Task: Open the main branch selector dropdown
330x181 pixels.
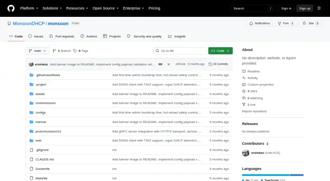Action: point(38,51)
